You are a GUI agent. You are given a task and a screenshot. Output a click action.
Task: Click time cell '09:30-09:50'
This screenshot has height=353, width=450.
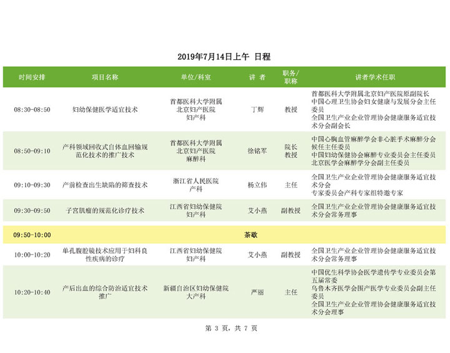(32, 210)
